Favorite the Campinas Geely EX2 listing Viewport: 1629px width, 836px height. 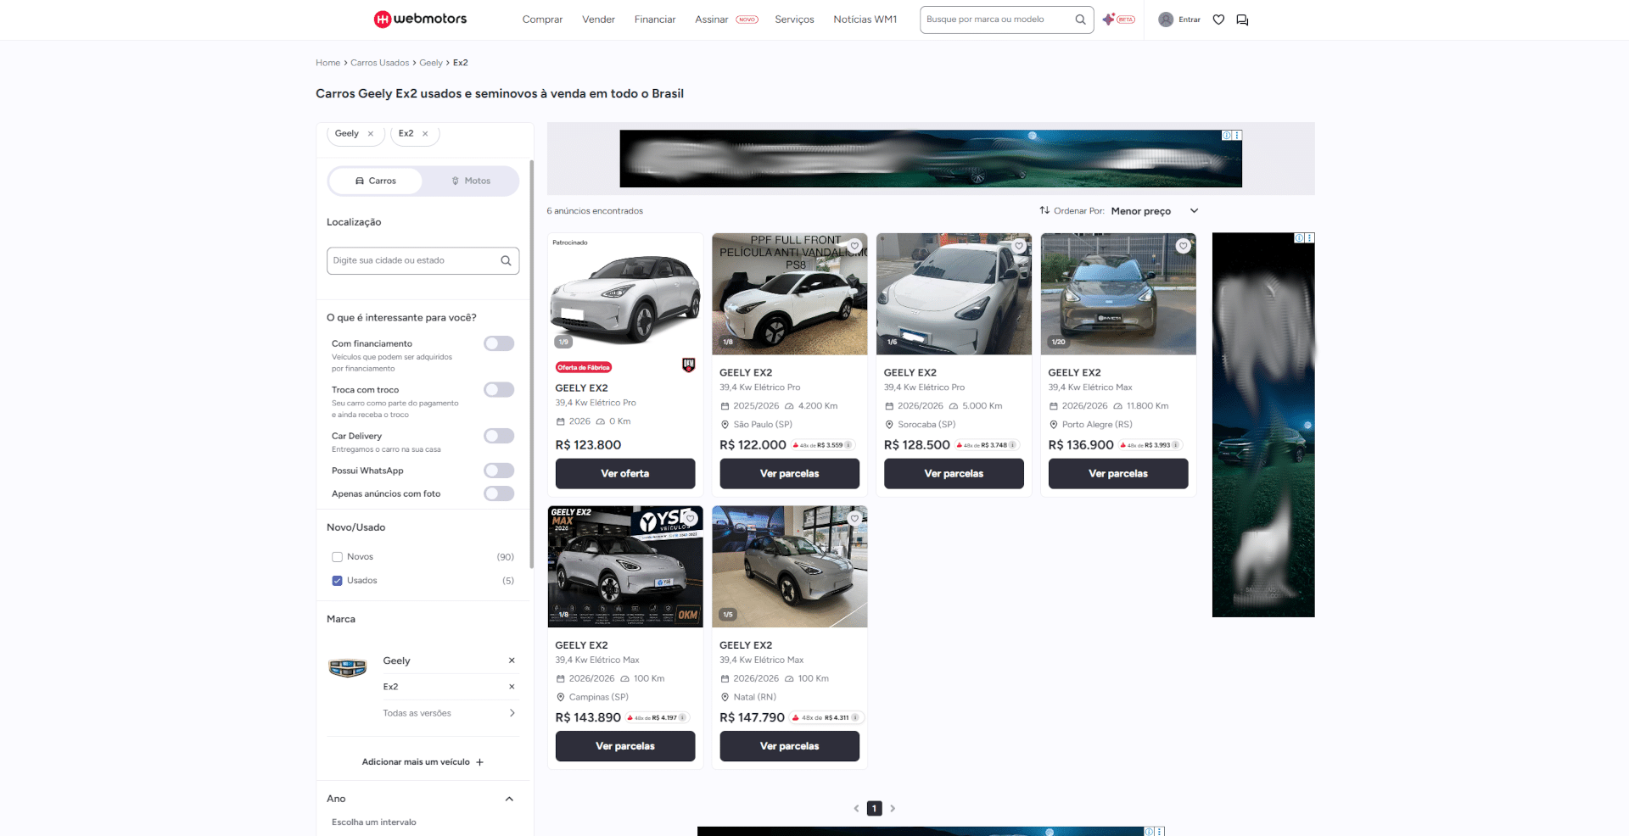coord(691,518)
